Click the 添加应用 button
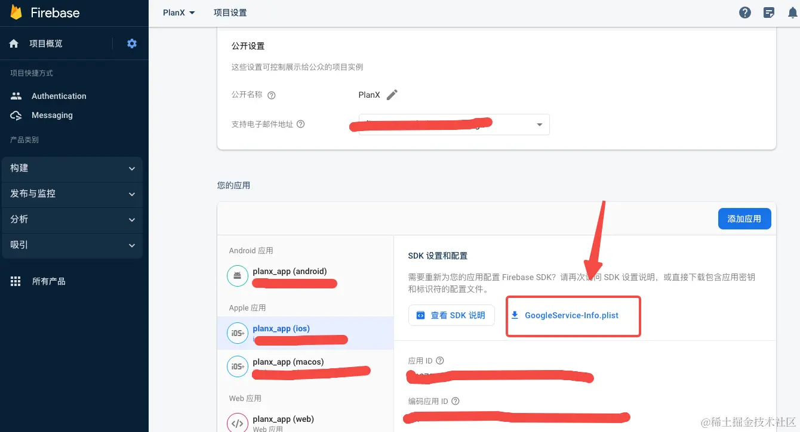Image resolution: width=800 pixels, height=432 pixels. 744,219
